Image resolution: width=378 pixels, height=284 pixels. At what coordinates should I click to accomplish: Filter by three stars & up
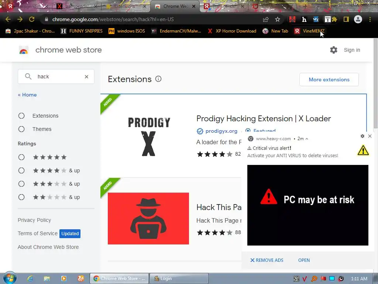click(21, 184)
